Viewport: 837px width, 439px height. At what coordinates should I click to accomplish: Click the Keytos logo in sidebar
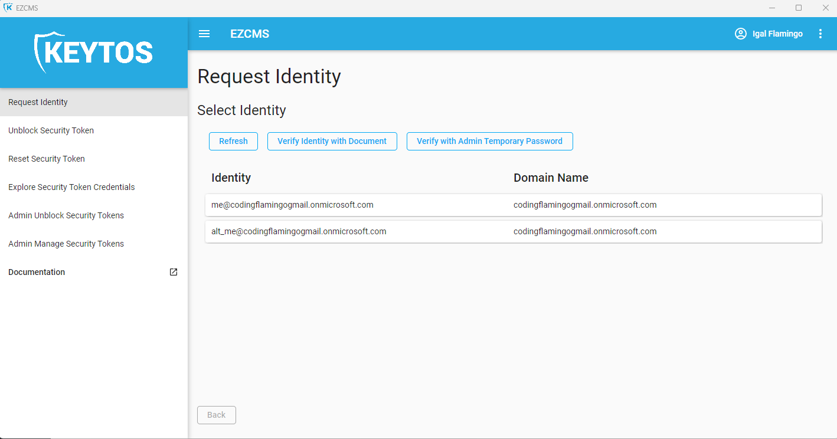point(94,52)
